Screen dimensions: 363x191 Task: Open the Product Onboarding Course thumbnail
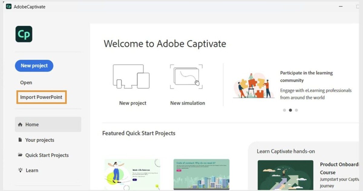click(286, 175)
